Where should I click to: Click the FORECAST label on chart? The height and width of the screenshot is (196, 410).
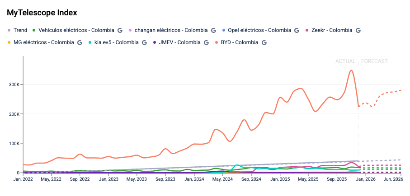click(x=374, y=61)
